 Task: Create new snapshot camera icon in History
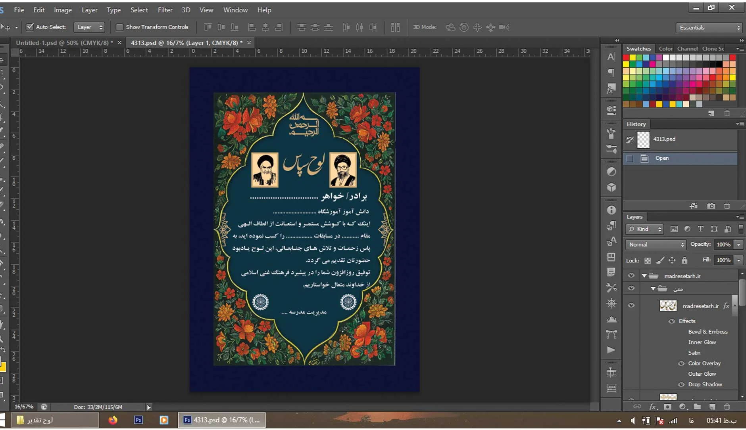(711, 206)
